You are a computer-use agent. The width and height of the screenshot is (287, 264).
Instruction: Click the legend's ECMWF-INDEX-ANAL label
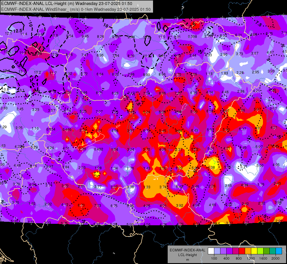187,250
